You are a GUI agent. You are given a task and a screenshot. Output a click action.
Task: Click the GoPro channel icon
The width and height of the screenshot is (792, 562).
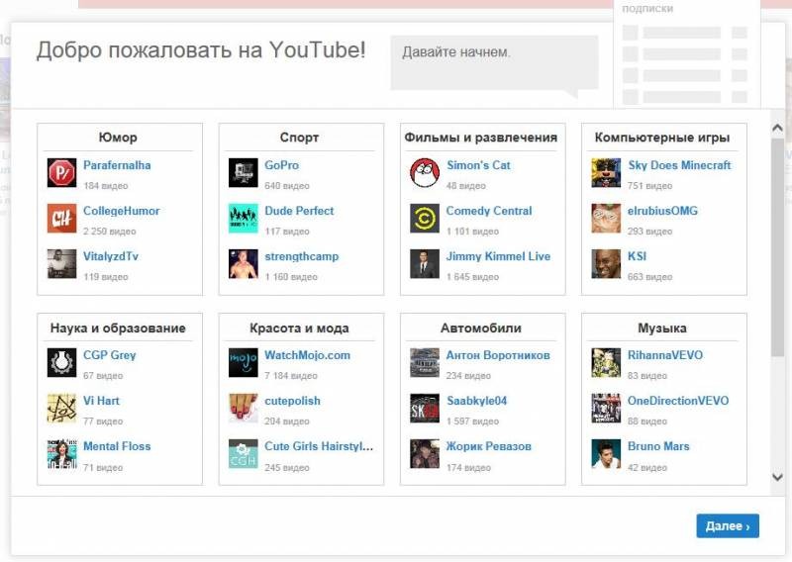(243, 172)
